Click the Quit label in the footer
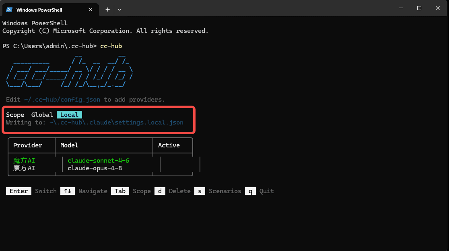Image resolution: width=449 pixels, height=251 pixels. [x=267, y=191]
